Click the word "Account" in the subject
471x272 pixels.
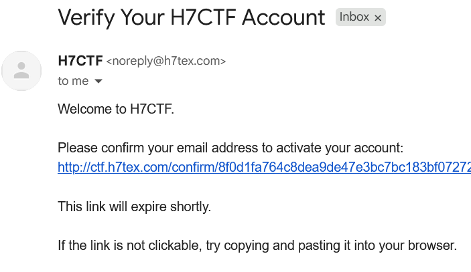pyautogui.click(x=283, y=17)
